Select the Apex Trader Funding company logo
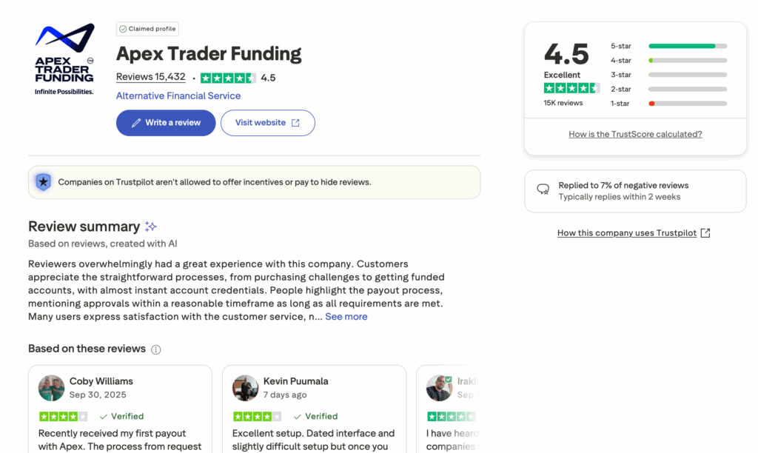Image resolution: width=758 pixels, height=453 pixels. tap(64, 56)
